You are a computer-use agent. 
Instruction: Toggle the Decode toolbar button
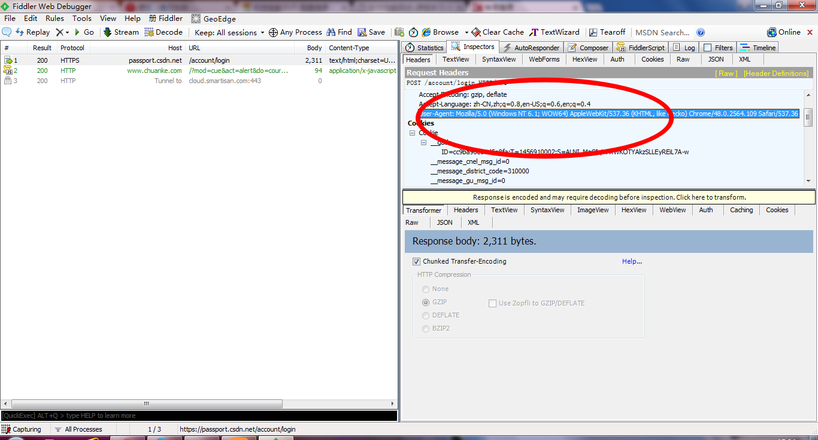click(163, 32)
